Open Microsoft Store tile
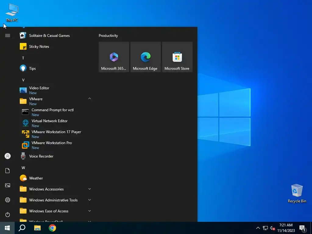 click(177, 57)
